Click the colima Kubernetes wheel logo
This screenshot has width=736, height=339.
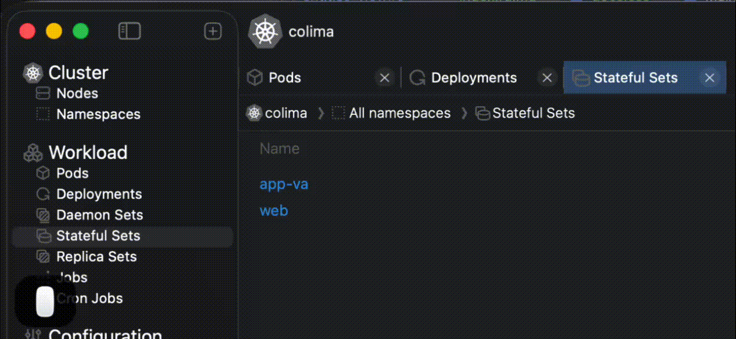tap(265, 32)
